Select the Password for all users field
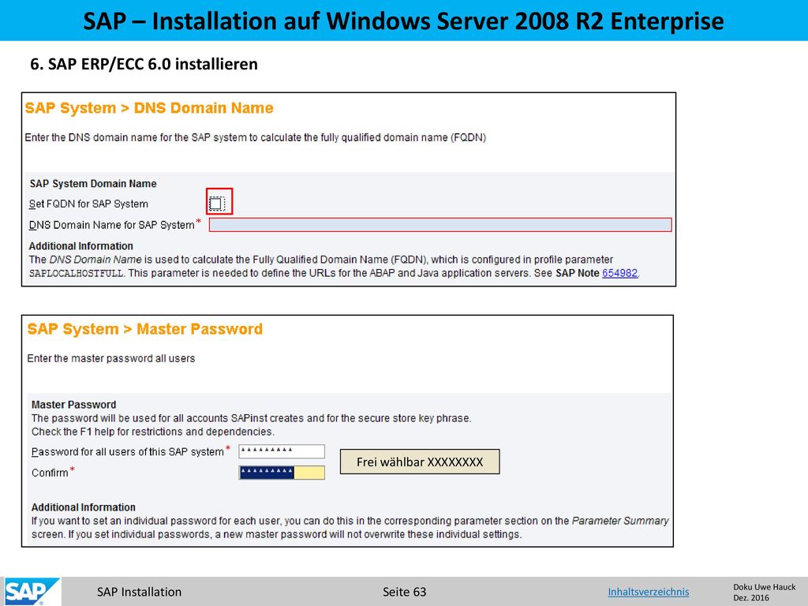The height and width of the screenshot is (606, 808). pyautogui.click(x=282, y=451)
